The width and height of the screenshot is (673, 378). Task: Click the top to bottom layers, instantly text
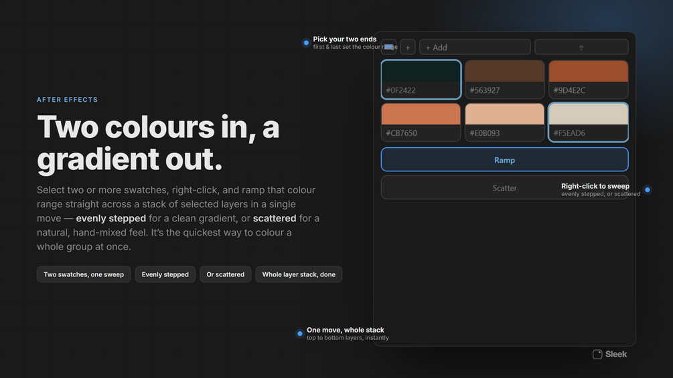coord(348,338)
